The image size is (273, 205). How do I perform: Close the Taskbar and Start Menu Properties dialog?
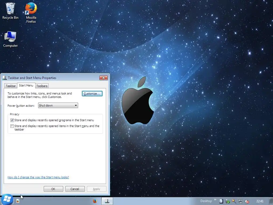[103, 78]
